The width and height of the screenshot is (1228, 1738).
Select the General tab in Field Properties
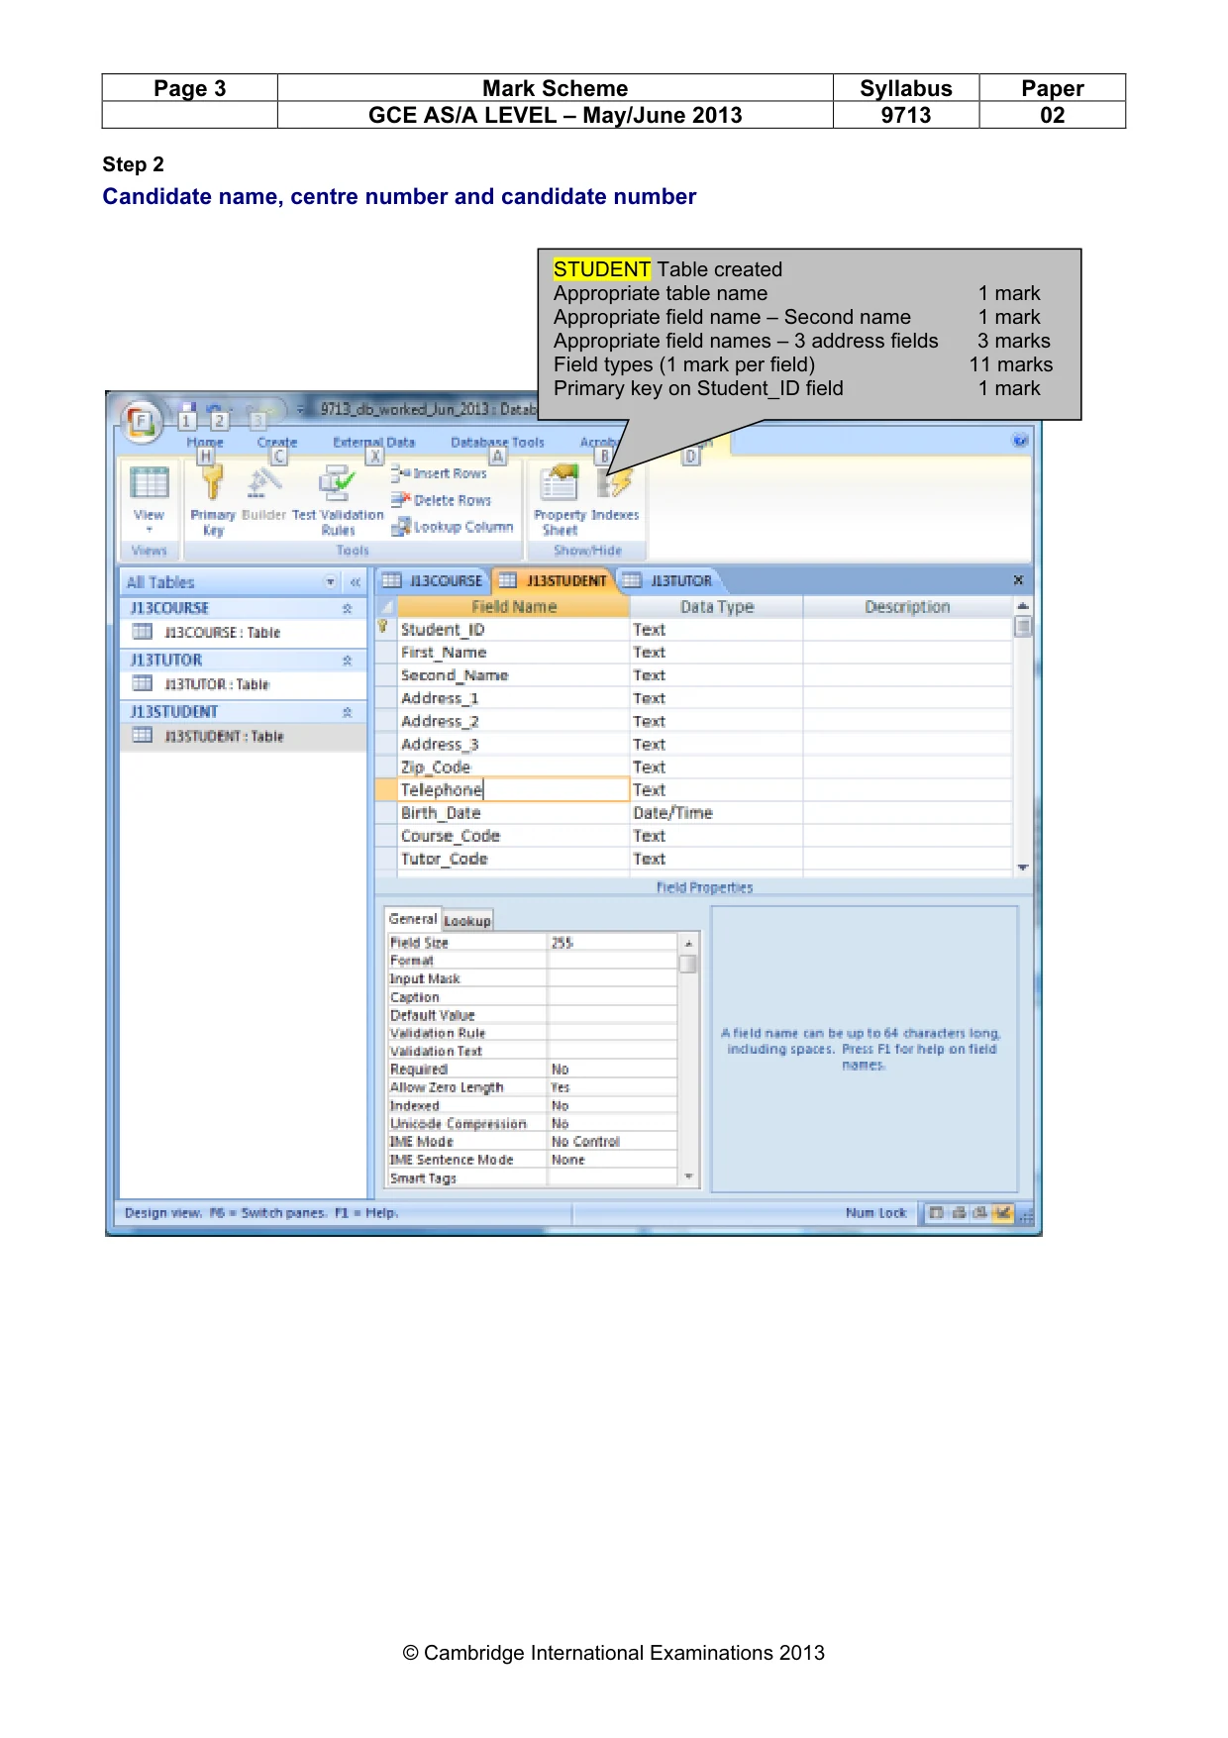(412, 919)
